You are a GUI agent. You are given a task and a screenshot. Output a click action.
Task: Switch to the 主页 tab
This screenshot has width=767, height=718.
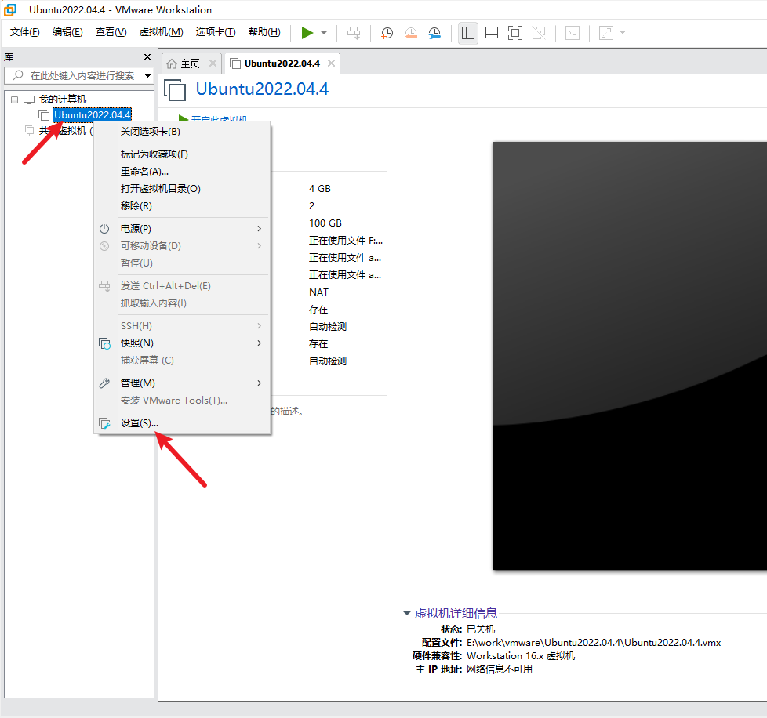[x=191, y=63]
